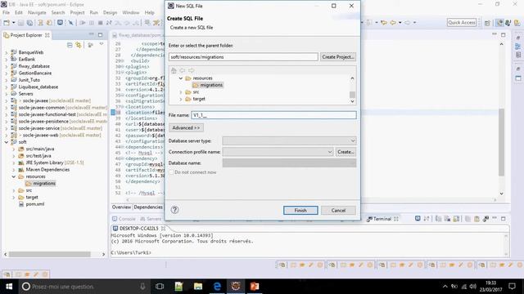
Task: Collapse the resources folder in dialog tree
Action: click(x=181, y=78)
